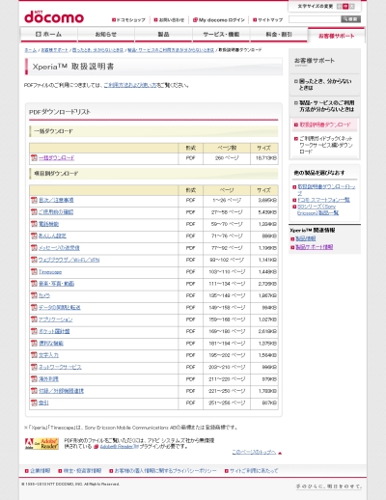Click PDF icon in the 169~180ページ row
This screenshot has width=386, height=500.
point(34,331)
